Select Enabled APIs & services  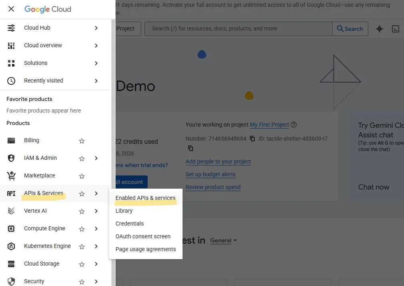(x=145, y=198)
